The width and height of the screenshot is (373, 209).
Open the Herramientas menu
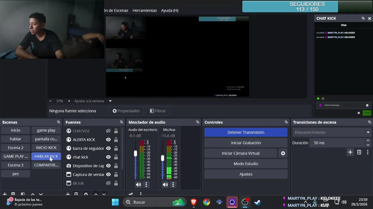[x=145, y=10]
